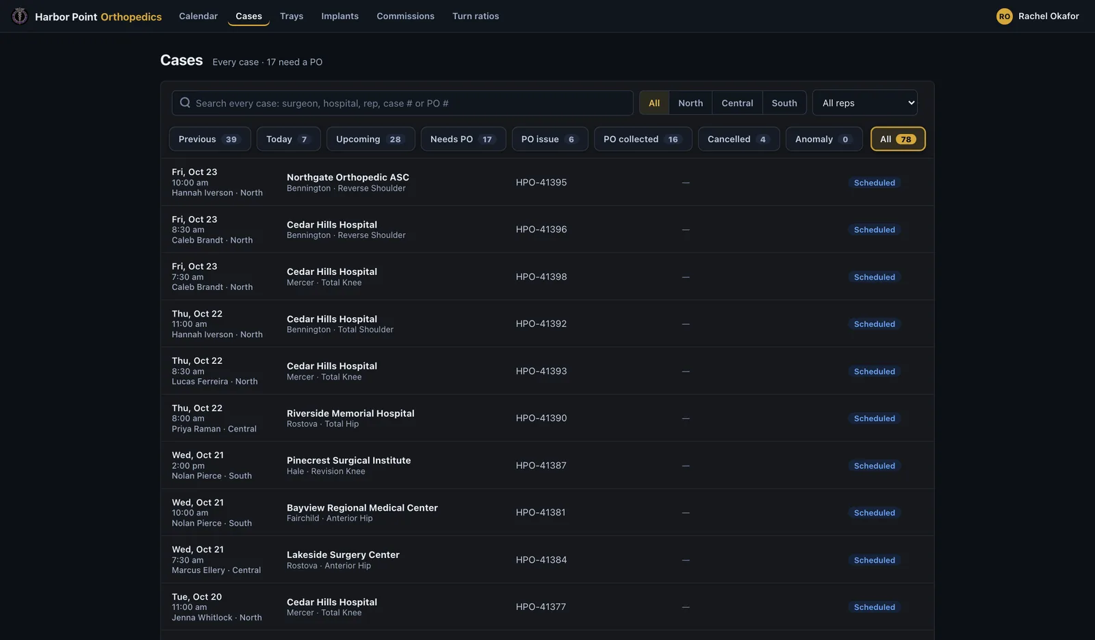Image resolution: width=1095 pixels, height=640 pixels.
Task: Open the Commissions tab
Action: point(405,16)
